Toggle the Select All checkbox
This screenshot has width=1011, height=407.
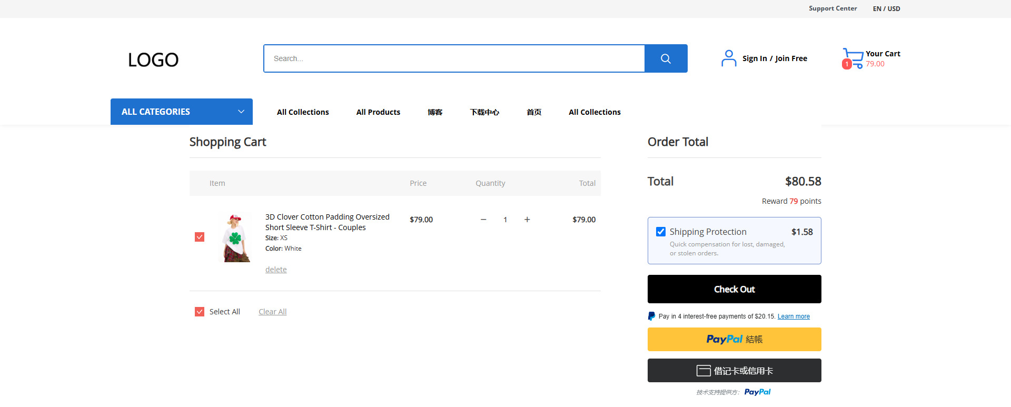(200, 312)
